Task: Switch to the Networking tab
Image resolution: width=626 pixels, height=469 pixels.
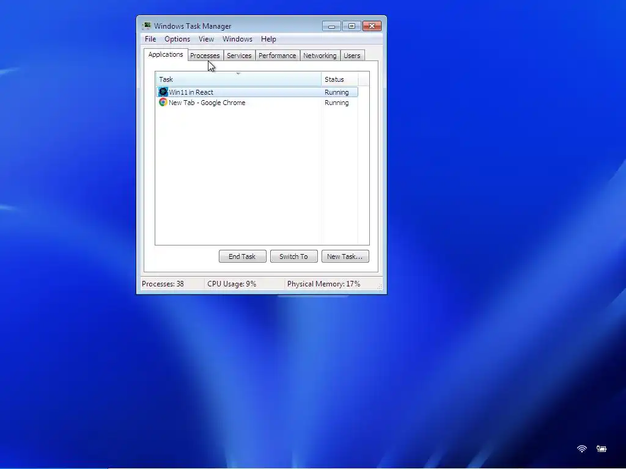Action: coord(320,56)
